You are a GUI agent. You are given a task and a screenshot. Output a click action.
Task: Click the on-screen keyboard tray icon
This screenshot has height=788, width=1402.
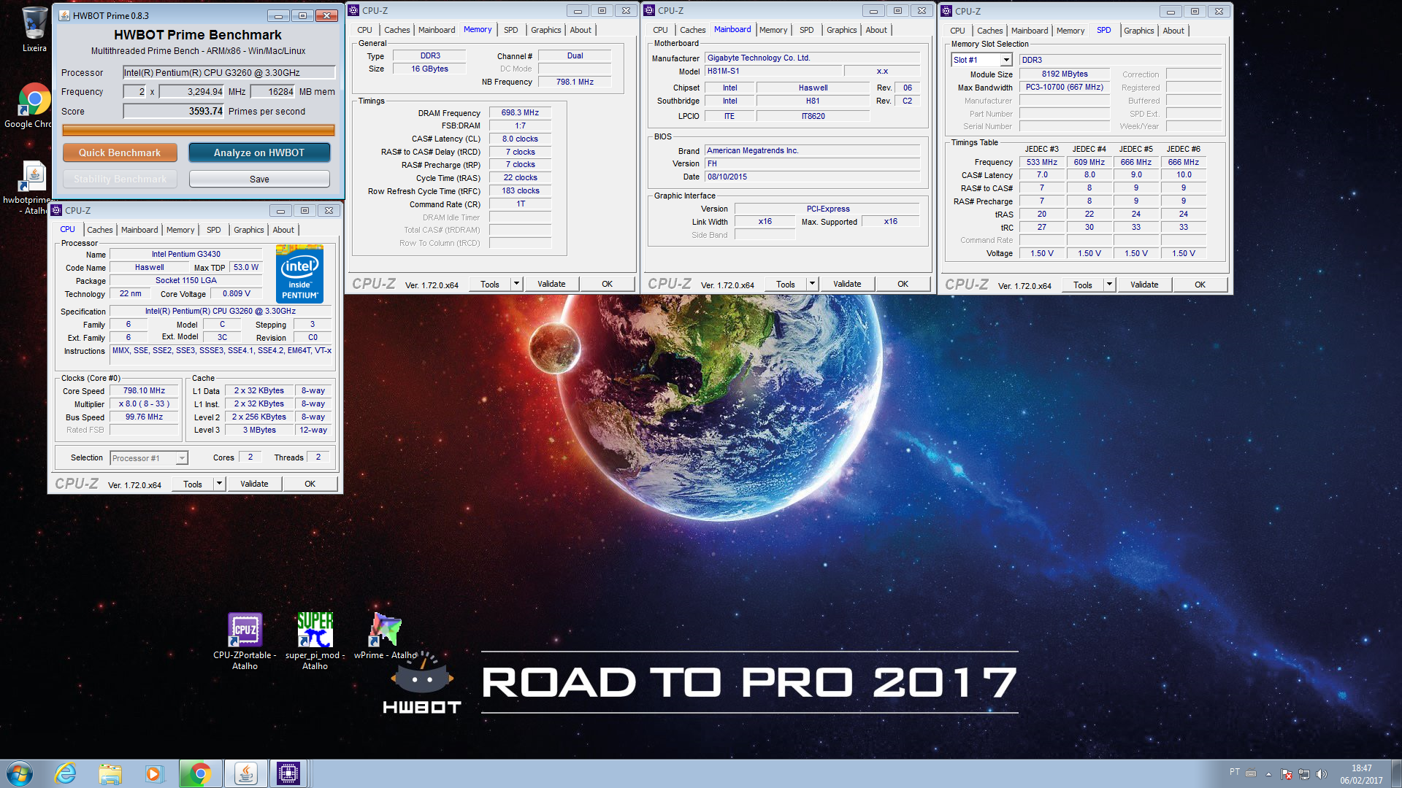[x=1251, y=773]
